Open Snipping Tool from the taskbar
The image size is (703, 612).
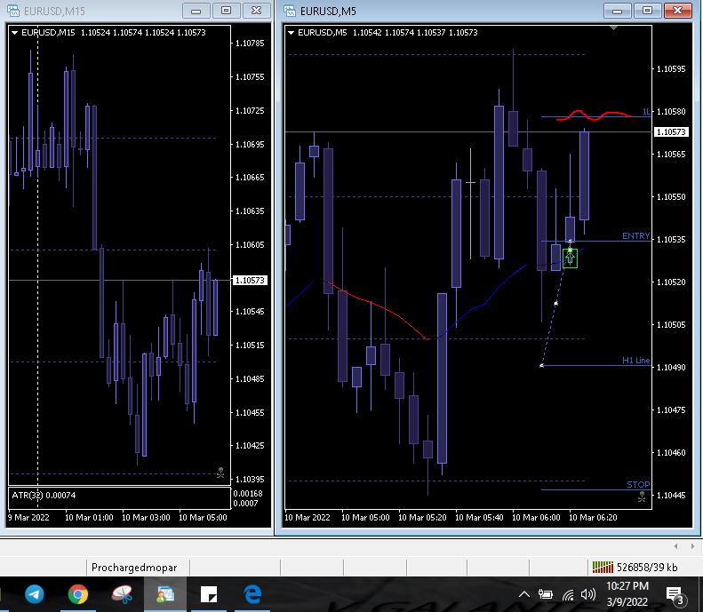point(122,594)
